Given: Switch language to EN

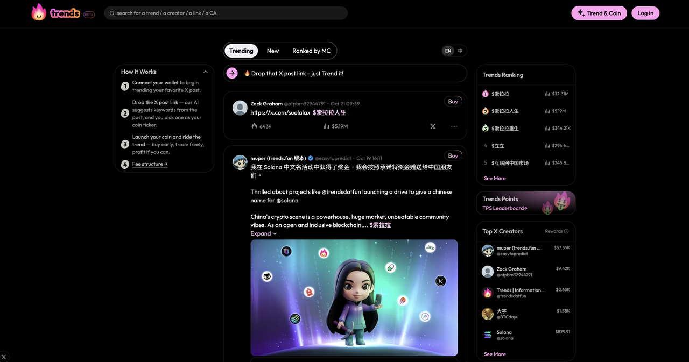Looking at the screenshot, I should pyautogui.click(x=448, y=51).
